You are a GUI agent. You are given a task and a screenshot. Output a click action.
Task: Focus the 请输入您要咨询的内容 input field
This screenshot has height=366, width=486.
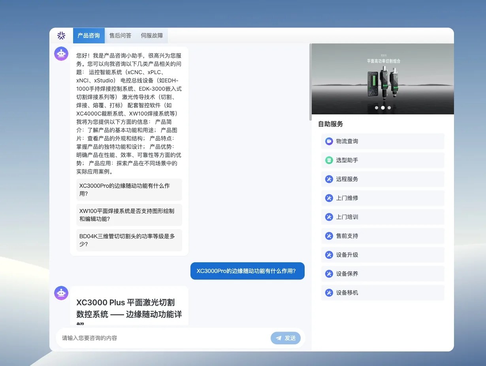164,338
